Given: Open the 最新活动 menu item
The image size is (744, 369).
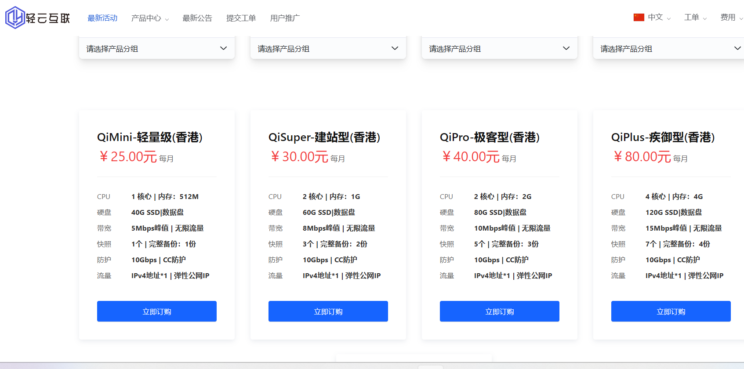Looking at the screenshot, I should click(x=102, y=18).
